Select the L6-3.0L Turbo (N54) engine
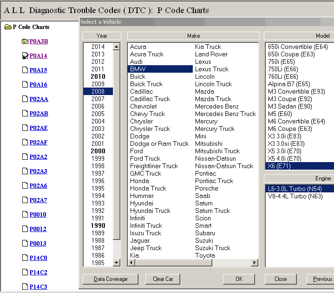The width and height of the screenshot is (334, 293). pyautogui.click(x=300, y=189)
